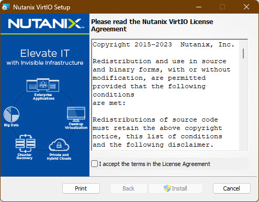Click the 'Copyright 2015-2023 Nutanix, Inc.' line
The width and height of the screenshot is (259, 202).
(163, 44)
